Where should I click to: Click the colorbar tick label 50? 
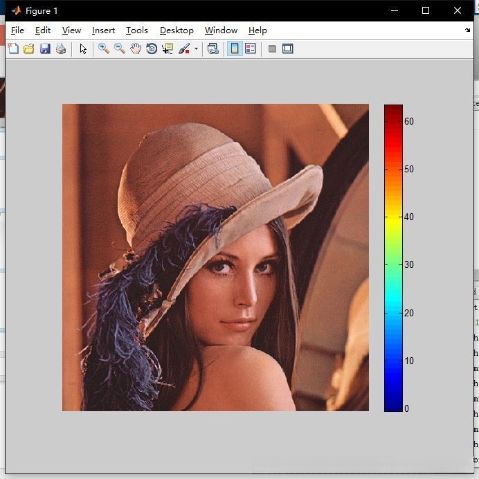click(408, 169)
